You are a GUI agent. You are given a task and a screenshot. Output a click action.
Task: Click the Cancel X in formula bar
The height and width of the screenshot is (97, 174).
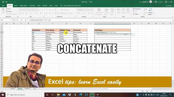click(17, 20)
